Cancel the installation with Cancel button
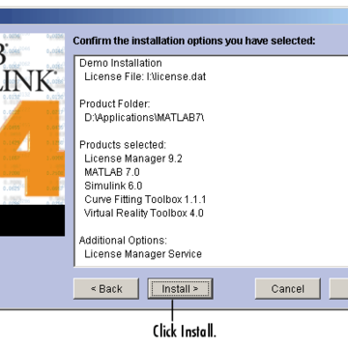Image resolution: width=348 pixels, height=348 pixels. [x=288, y=289]
